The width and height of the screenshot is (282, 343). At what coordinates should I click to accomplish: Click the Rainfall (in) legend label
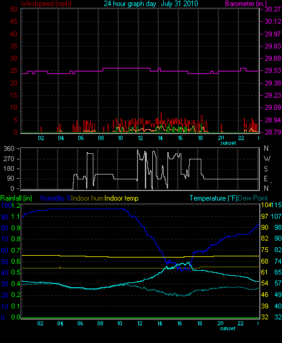click(x=16, y=198)
